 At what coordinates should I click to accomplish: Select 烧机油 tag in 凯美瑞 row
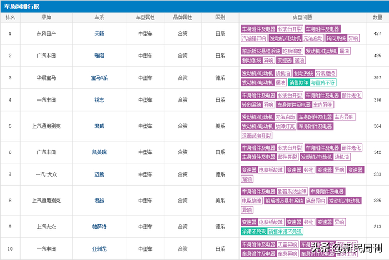(342, 157)
